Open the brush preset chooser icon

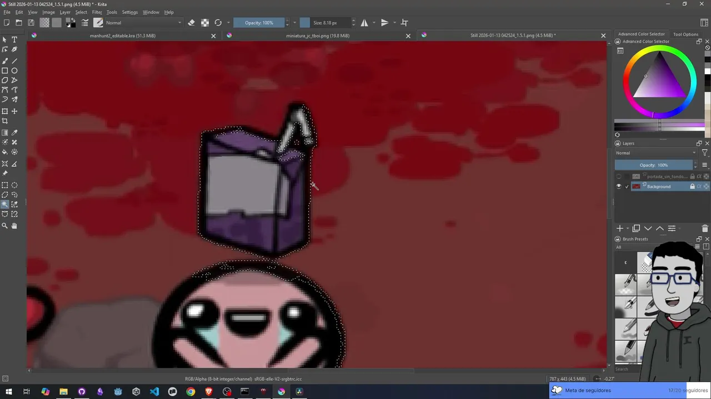pos(98,23)
